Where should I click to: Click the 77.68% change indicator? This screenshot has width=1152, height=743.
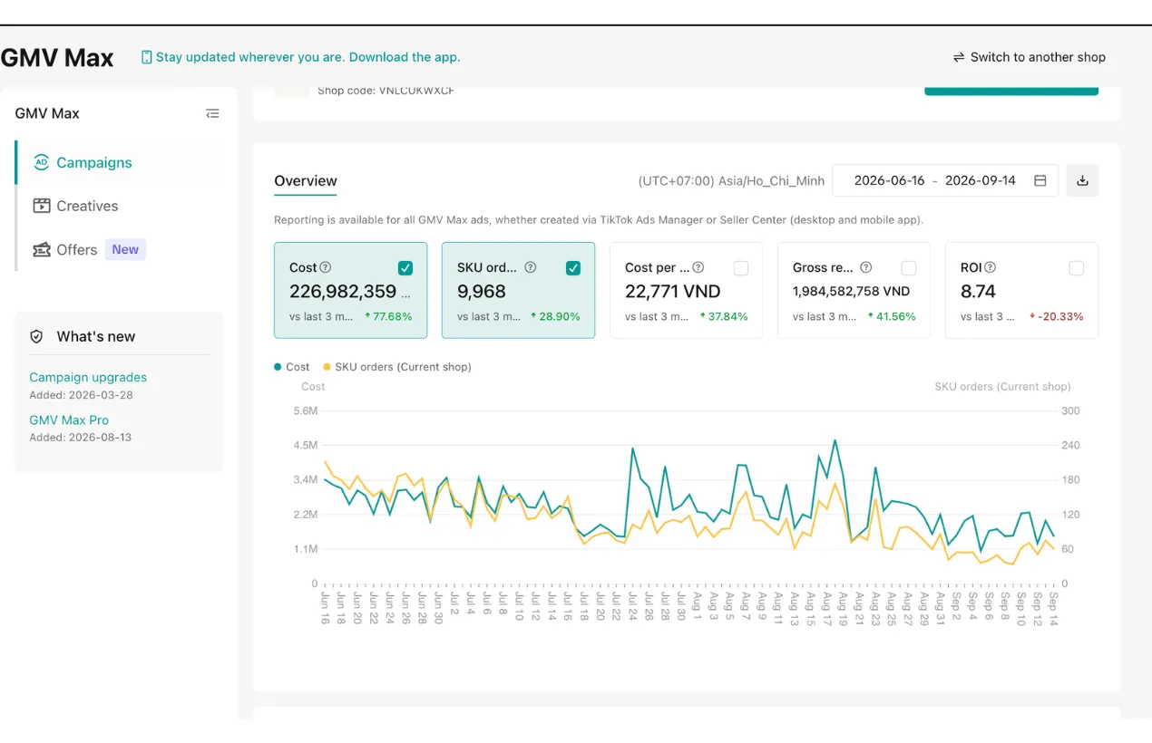coord(388,316)
